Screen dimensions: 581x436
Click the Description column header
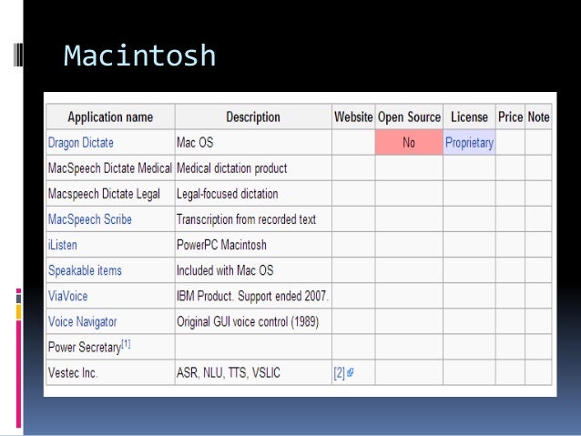point(253,117)
